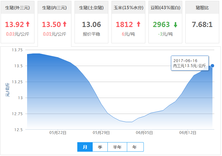Click the 2017-06-16 tooltip box
The height and width of the screenshot is (156, 222).
[x=190, y=63]
